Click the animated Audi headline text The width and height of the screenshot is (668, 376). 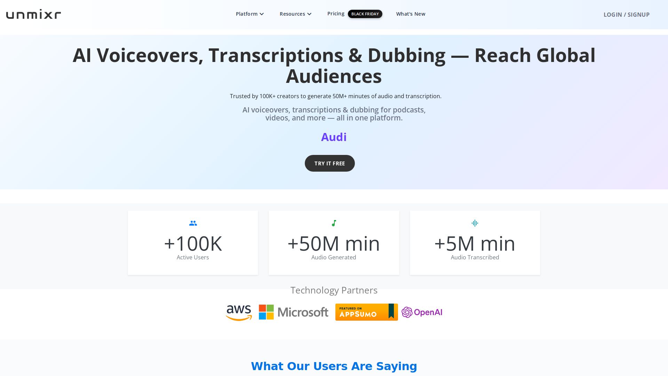pos(334,137)
